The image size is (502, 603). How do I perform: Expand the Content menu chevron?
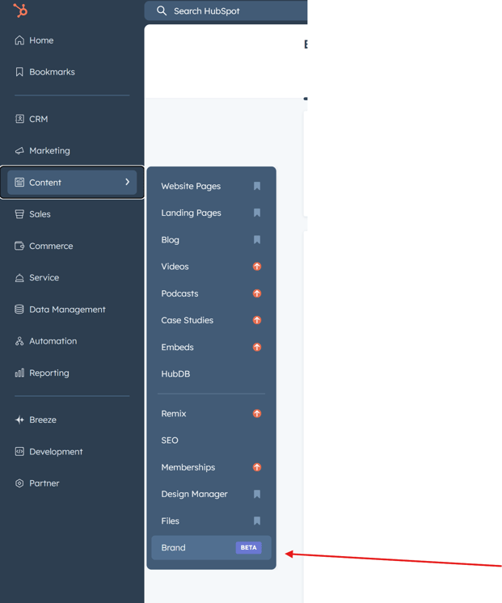[x=127, y=183]
